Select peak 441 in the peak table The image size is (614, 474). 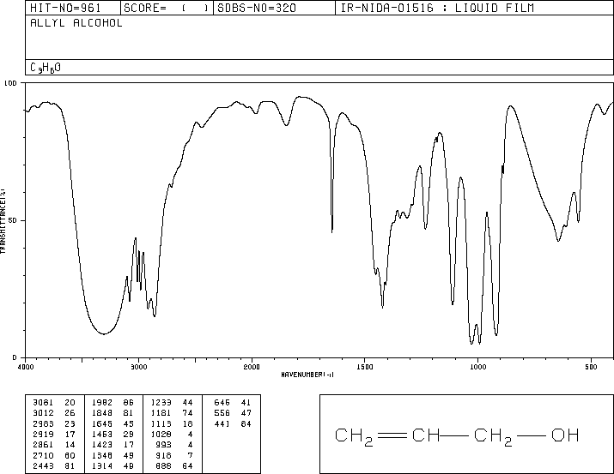[222, 423]
